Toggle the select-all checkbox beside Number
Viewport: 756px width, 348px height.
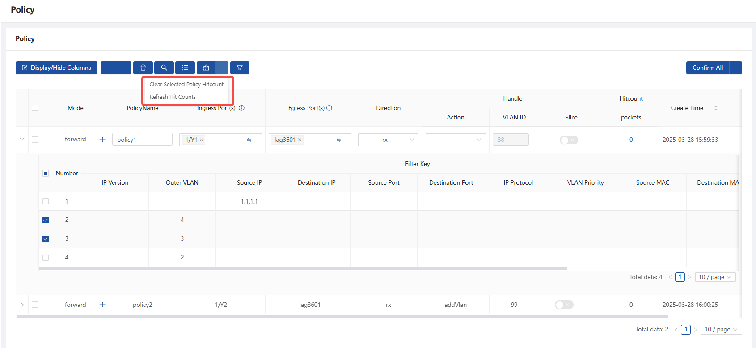pos(46,173)
